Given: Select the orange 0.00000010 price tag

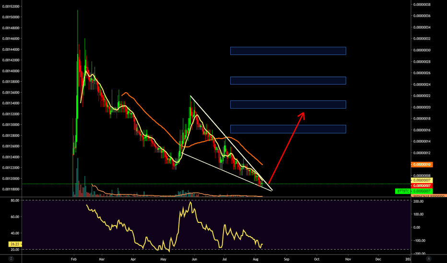Looking at the screenshot, I should tap(422, 164).
